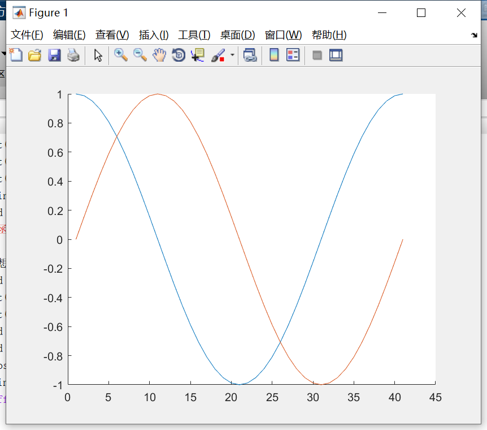The width and height of the screenshot is (487, 430).
Task: Open the 窗口(W) menu
Action: (x=283, y=35)
